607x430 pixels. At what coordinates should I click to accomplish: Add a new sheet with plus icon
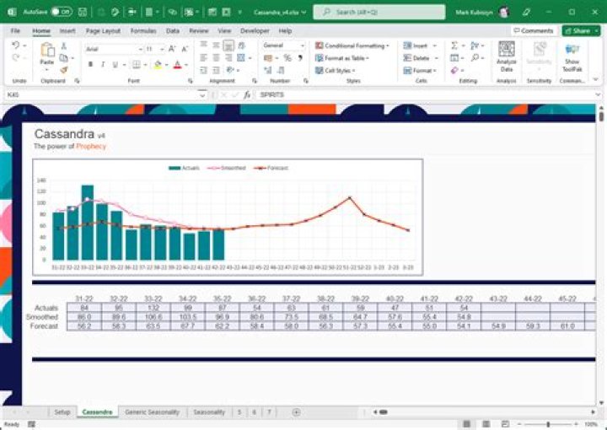pyautogui.click(x=296, y=412)
